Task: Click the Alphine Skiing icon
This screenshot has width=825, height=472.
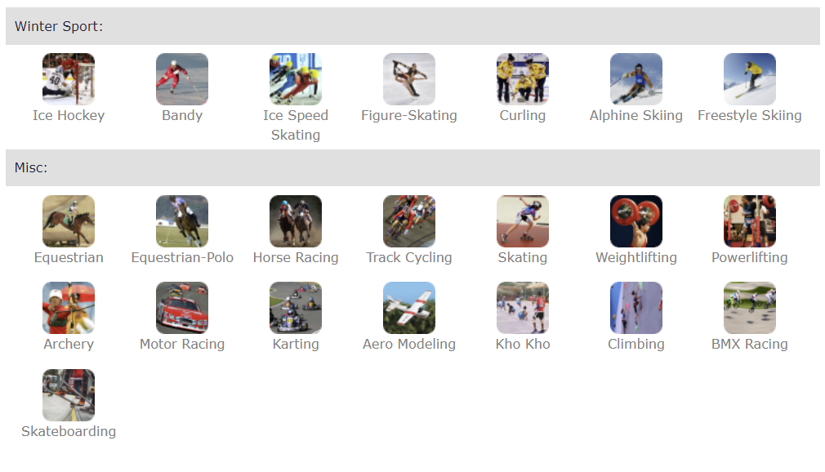Action: [x=636, y=79]
